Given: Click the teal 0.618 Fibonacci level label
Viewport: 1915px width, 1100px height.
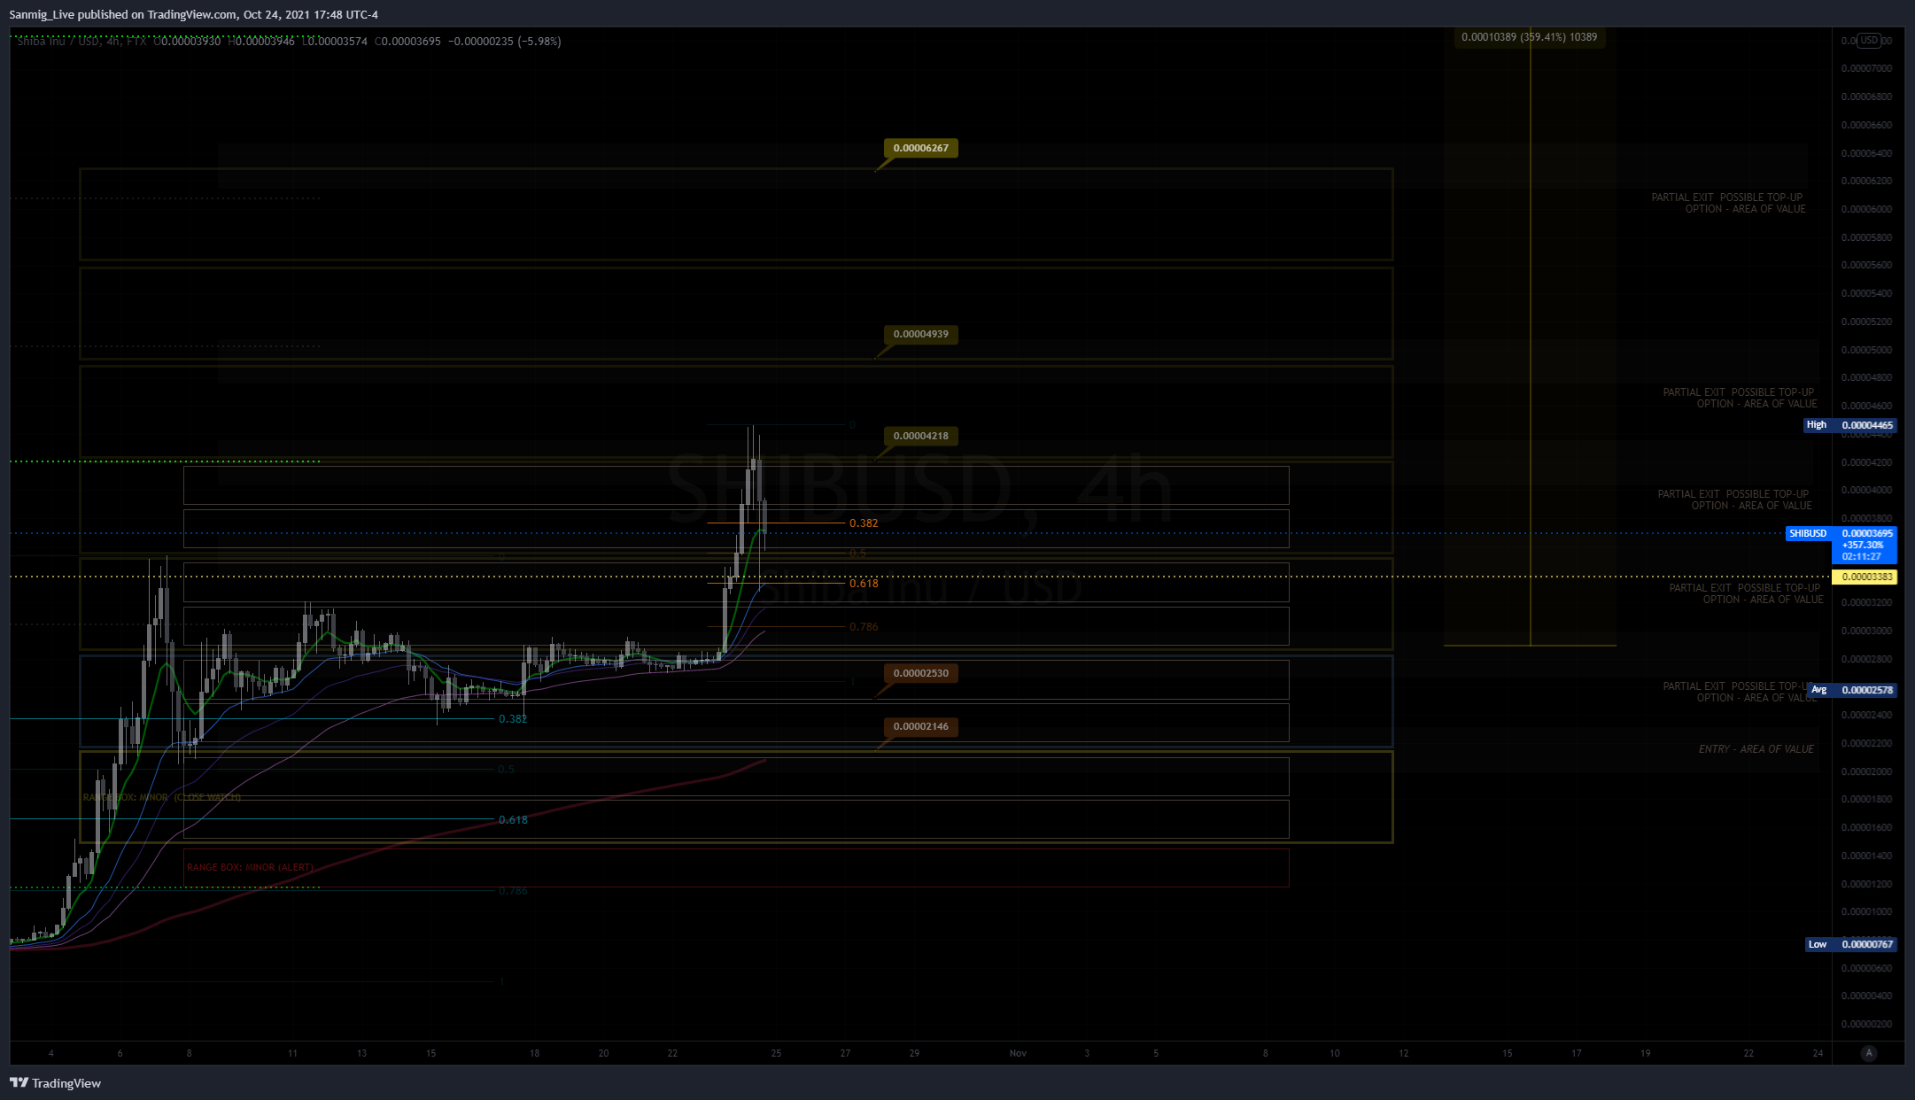Looking at the screenshot, I should [513, 820].
